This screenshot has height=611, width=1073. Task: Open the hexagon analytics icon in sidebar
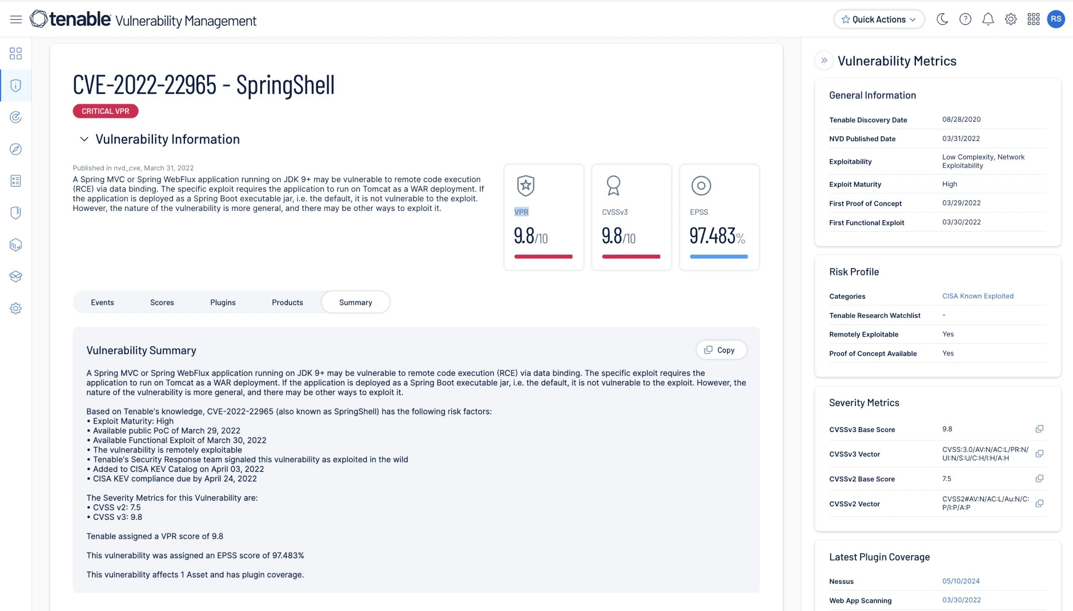pyautogui.click(x=16, y=244)
